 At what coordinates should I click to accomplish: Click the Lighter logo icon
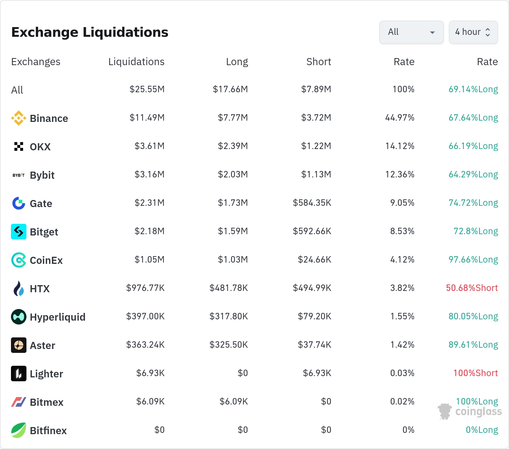click(x=19, y=374)
